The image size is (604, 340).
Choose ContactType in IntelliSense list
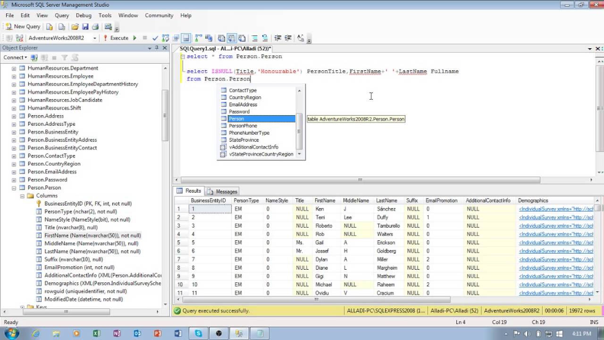(x=243, y=90)
